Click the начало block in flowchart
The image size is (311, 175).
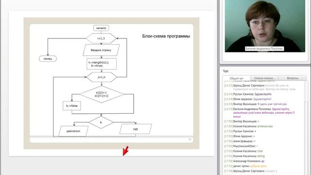(101, 28)
